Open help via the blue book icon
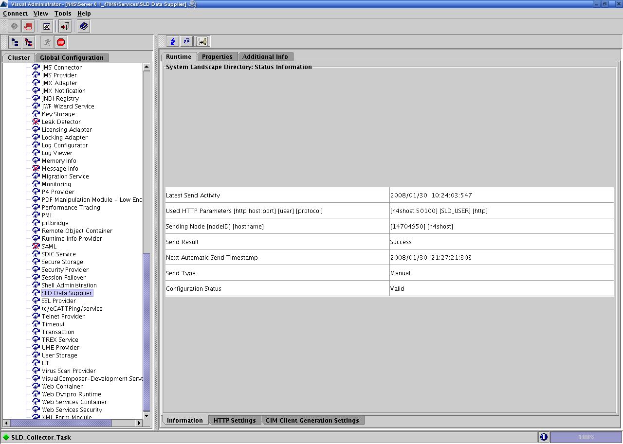This screenshot has width=623, height=444. tap(84, 26)
